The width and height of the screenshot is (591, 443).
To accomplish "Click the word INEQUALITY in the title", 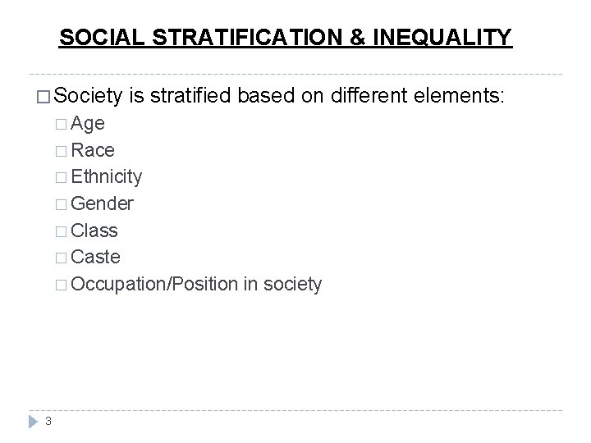I will point(442,37).
